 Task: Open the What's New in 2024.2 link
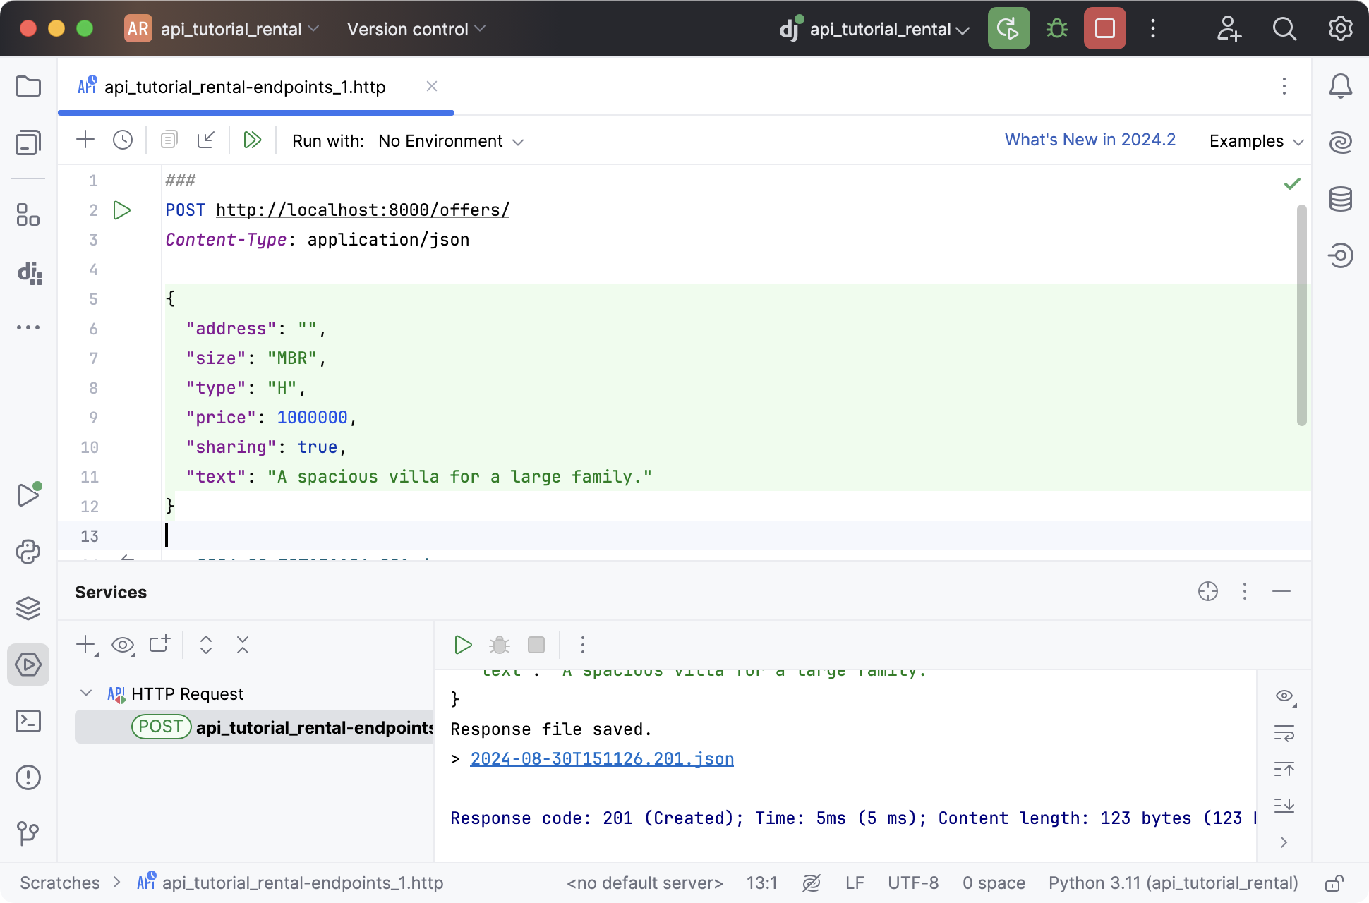(x=1090, y=140)
